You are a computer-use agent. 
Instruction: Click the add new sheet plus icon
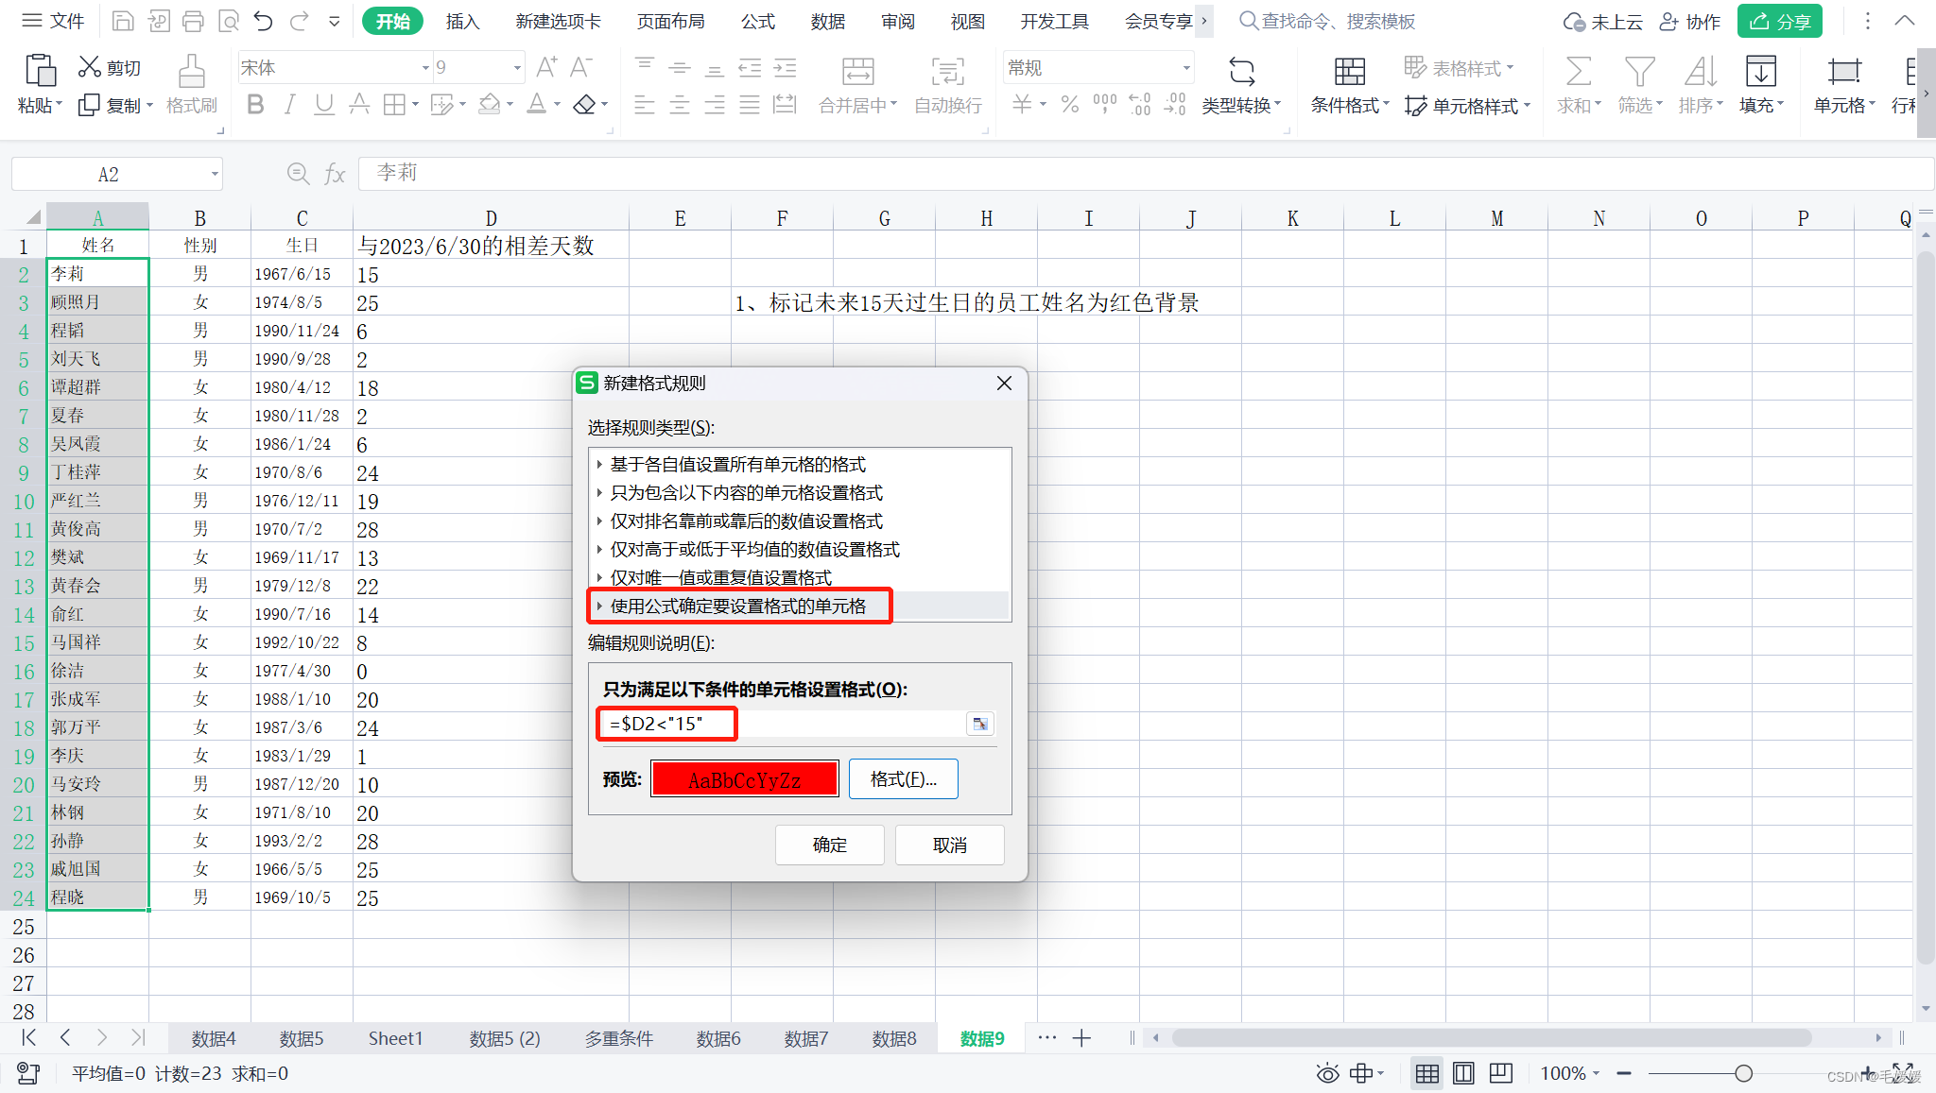pyautogui.click(x=1082, y=1038)
